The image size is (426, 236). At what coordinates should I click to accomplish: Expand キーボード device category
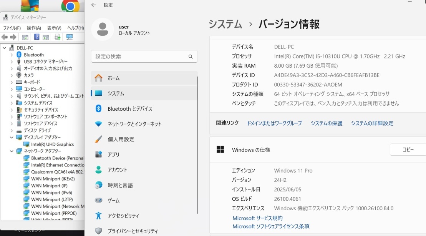click(x=12, y=82)
